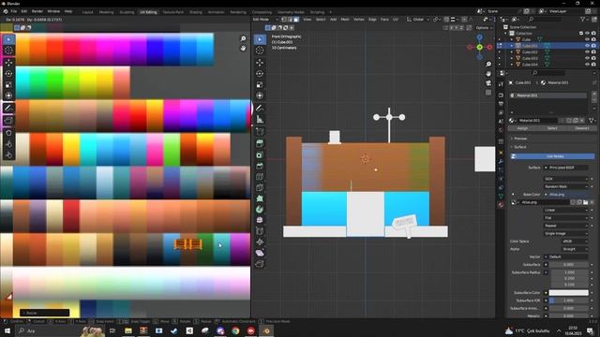Screen dimensions: 600x337
Task: Select the Add Cube tool in the 3D viewport
Action: point(260,132)
